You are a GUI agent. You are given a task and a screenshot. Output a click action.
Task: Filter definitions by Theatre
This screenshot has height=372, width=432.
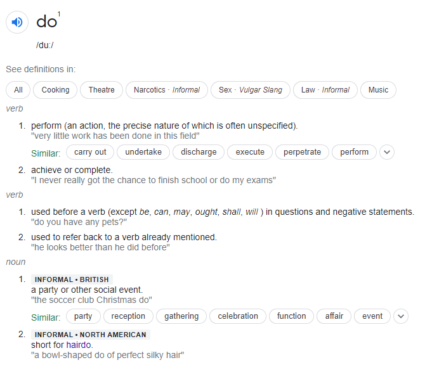pyautogui.click(x=101, y=90)
